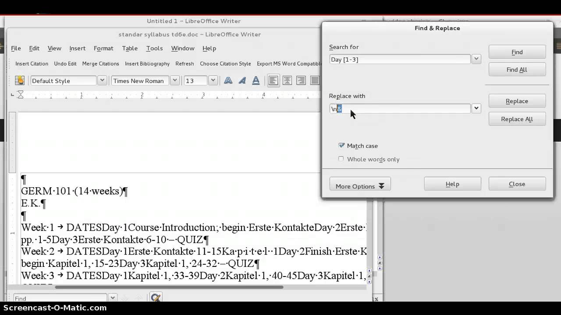Click the Help button in dialog
Screen dimensions: 561x315
[x=452, y=184]
